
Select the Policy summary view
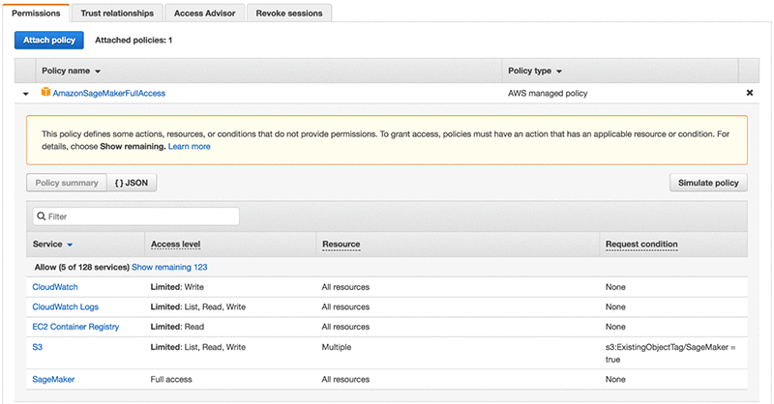(66, 183)
